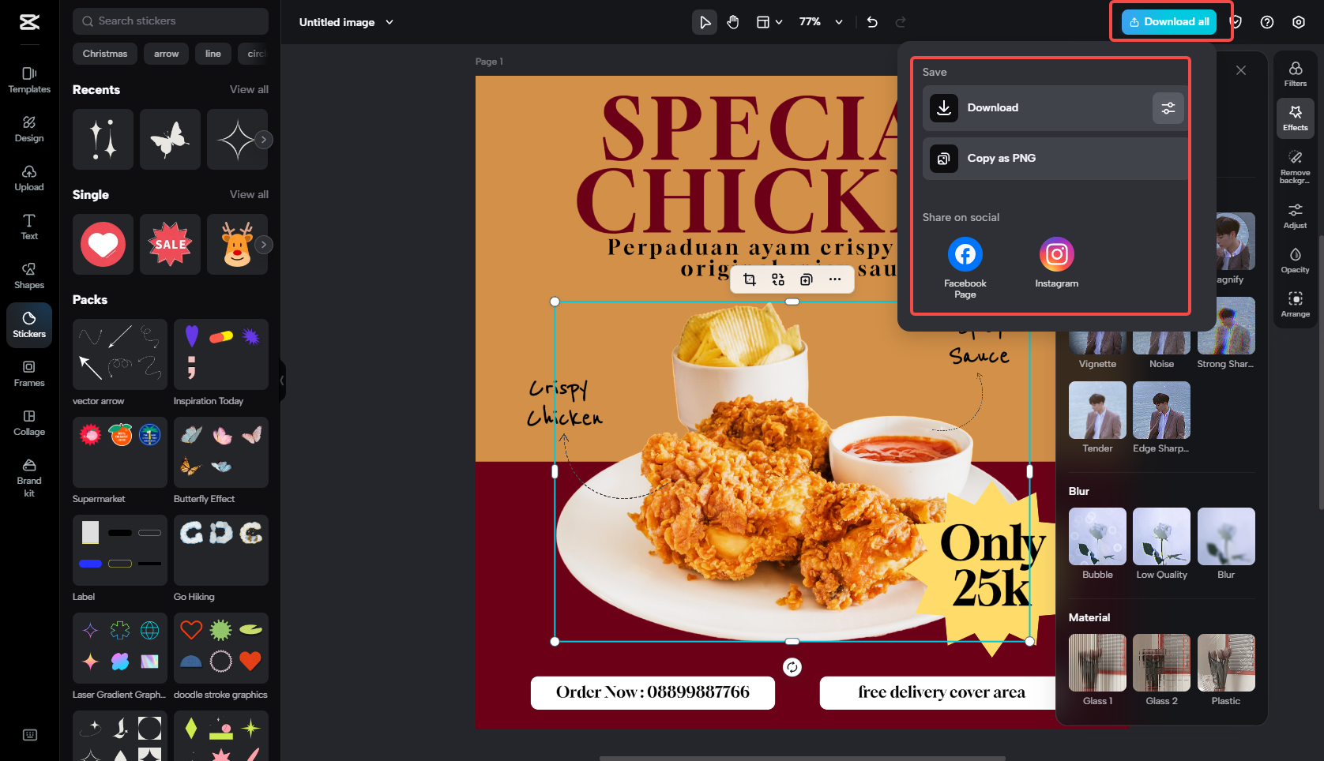Redo the last action
Screen dimensions: 1324x761
pos(901,22)
